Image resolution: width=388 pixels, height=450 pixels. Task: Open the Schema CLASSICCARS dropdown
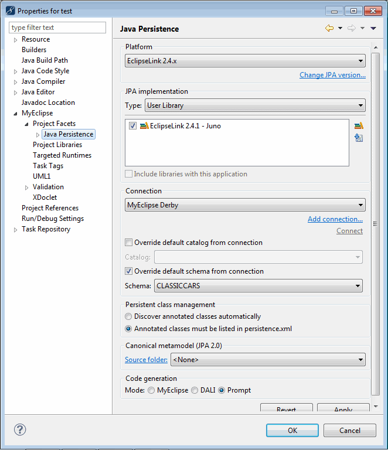[x=258, y=286]
